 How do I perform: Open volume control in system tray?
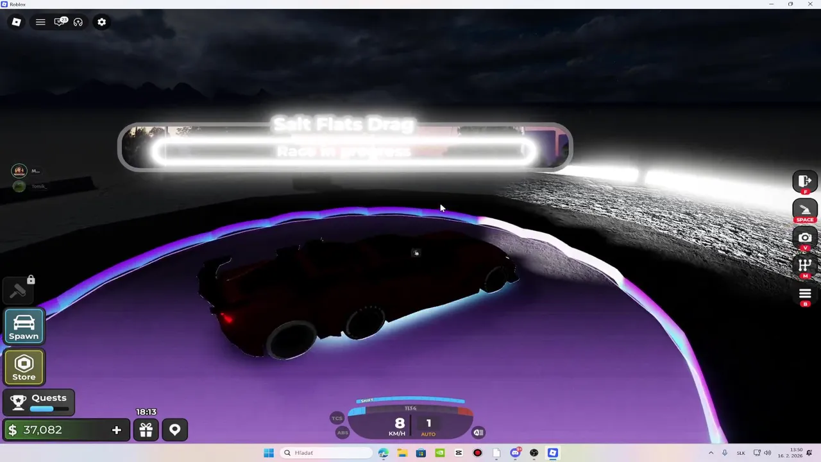click(x=768, y=453)
